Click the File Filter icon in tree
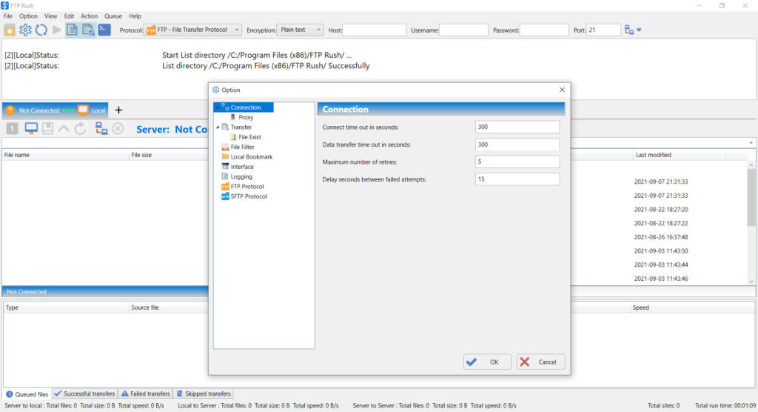Image resolution: width=758 pixels, height=412 pixels. pos(225,147)
